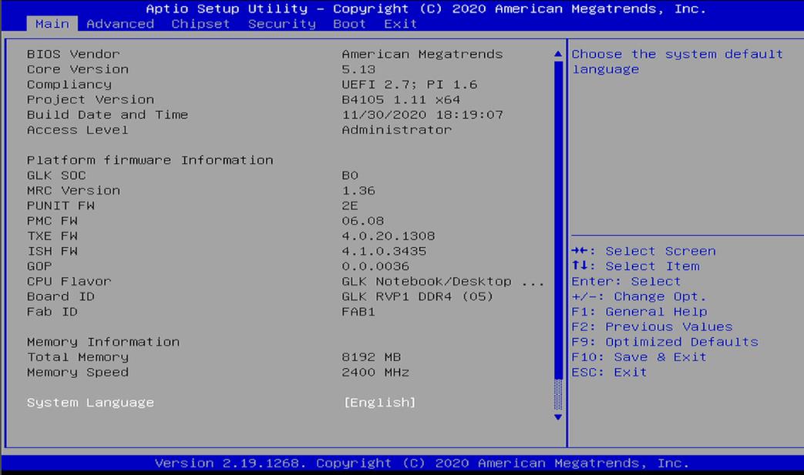Click the 4.1.0.3435 ISH value
Screen dimensions: 804x475
(384, 251)
